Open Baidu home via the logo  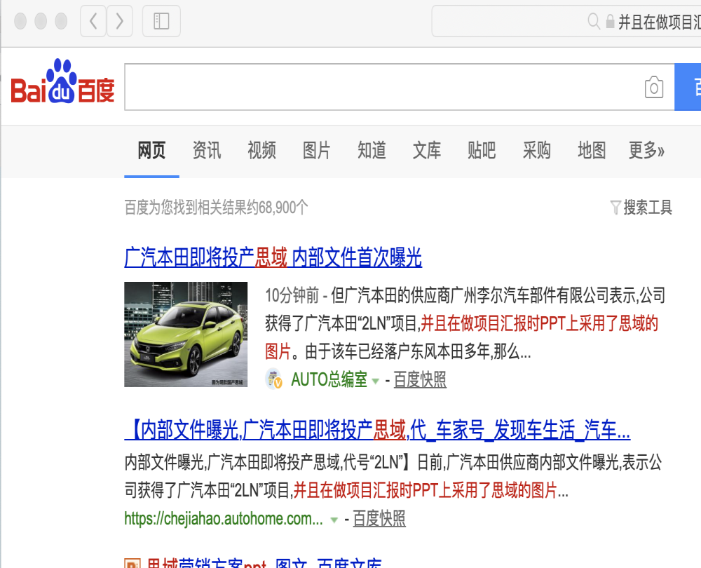(62, 81)
